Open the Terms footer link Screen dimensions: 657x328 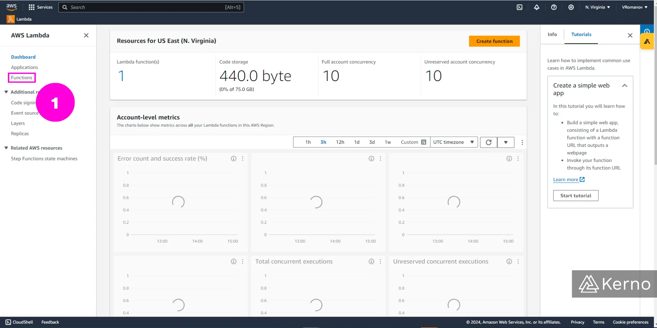[598, 322]
